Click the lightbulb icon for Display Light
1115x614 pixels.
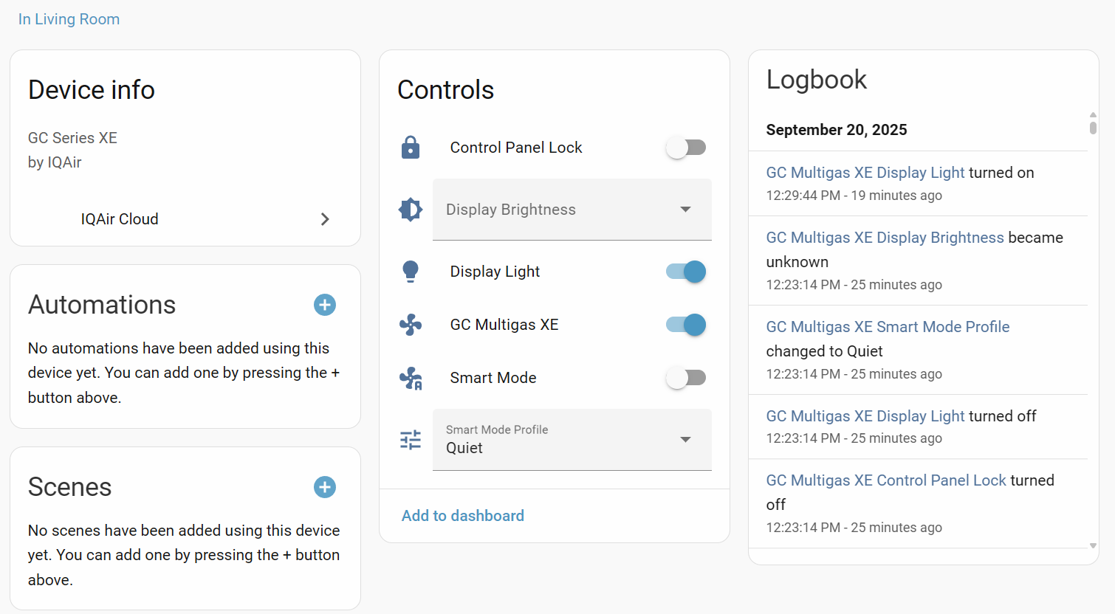click(x=411, y=272)
